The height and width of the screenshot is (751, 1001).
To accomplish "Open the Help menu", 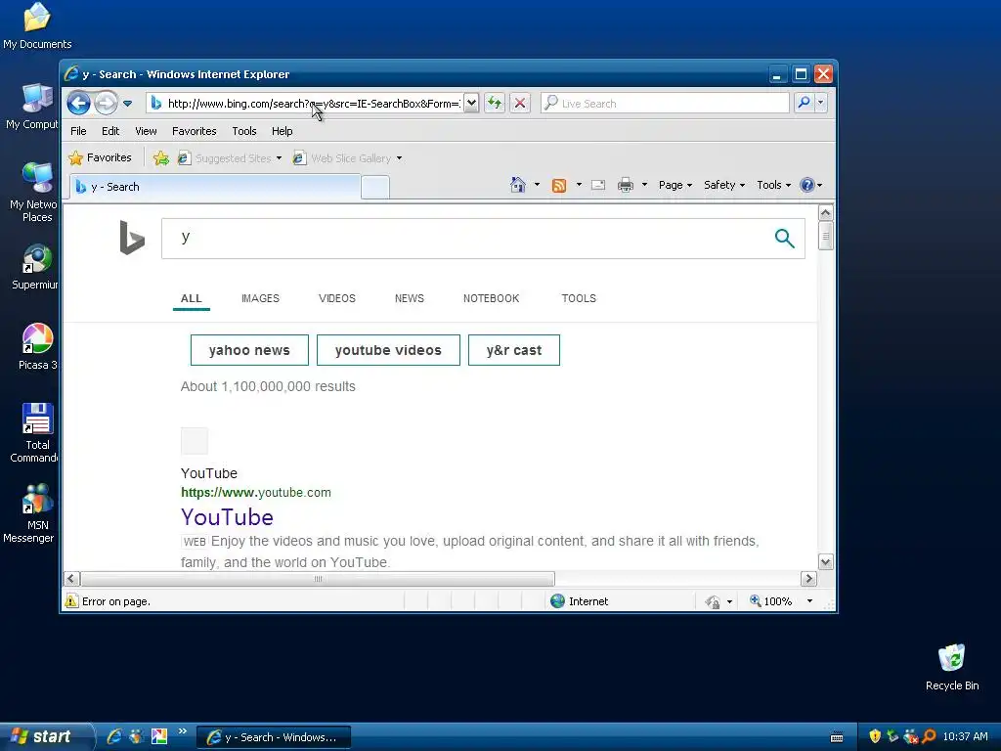I will coord(282,131).
